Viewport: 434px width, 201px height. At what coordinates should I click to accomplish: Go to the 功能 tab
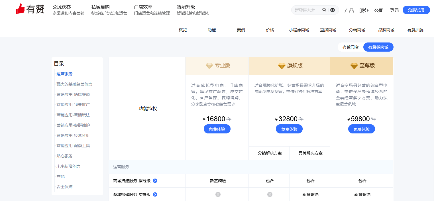pyautogui.click(x=212, y=30)
